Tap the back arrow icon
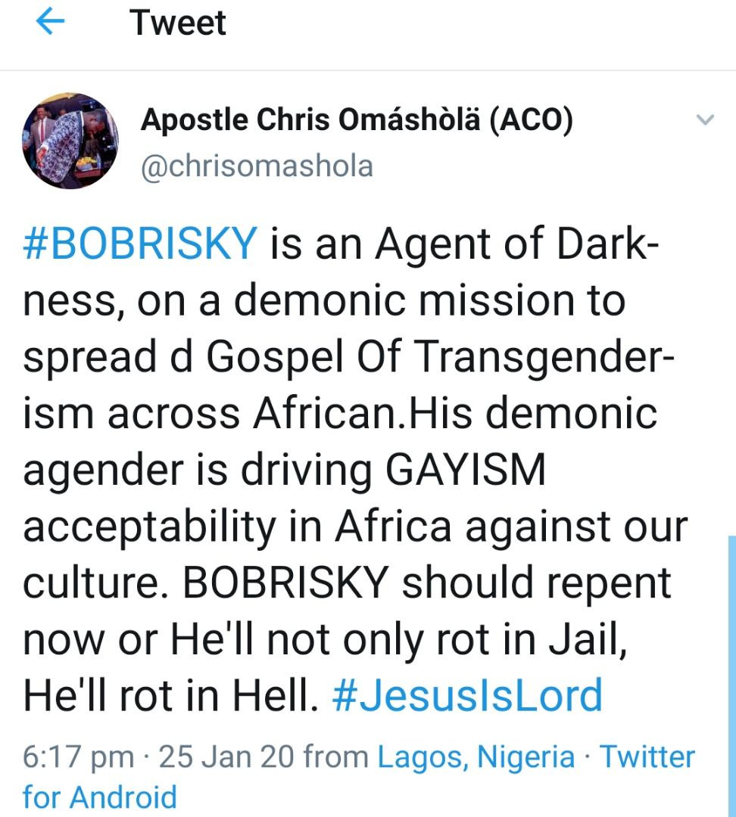The height and width of the screenshot is (817, 736). [51, 23]
